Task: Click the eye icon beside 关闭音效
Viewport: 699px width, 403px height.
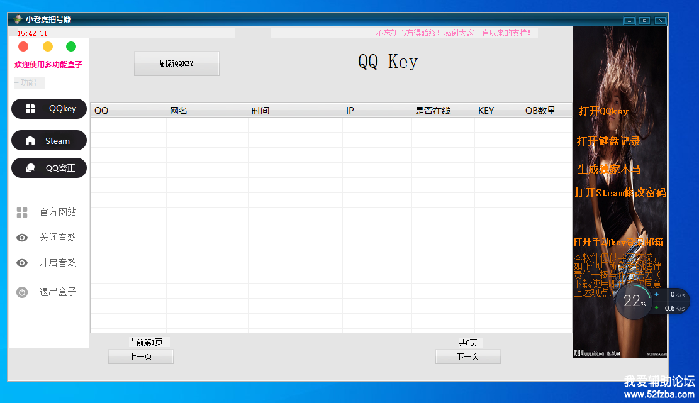Action: pos(22,238)
